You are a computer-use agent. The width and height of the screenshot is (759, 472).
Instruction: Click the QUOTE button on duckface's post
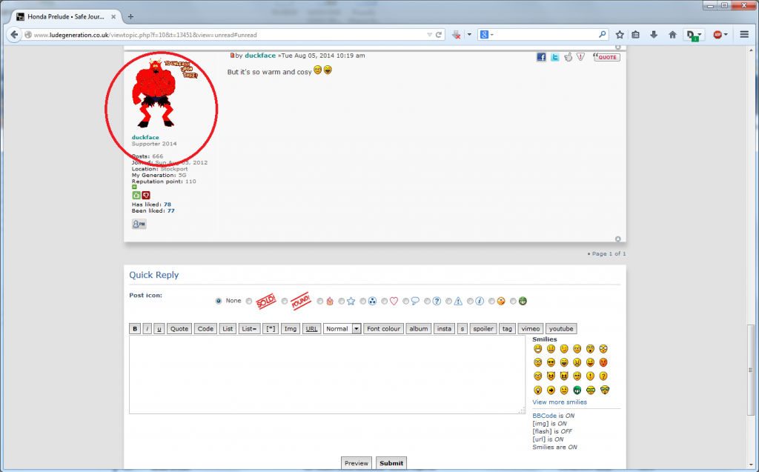[x=606, y=57]
